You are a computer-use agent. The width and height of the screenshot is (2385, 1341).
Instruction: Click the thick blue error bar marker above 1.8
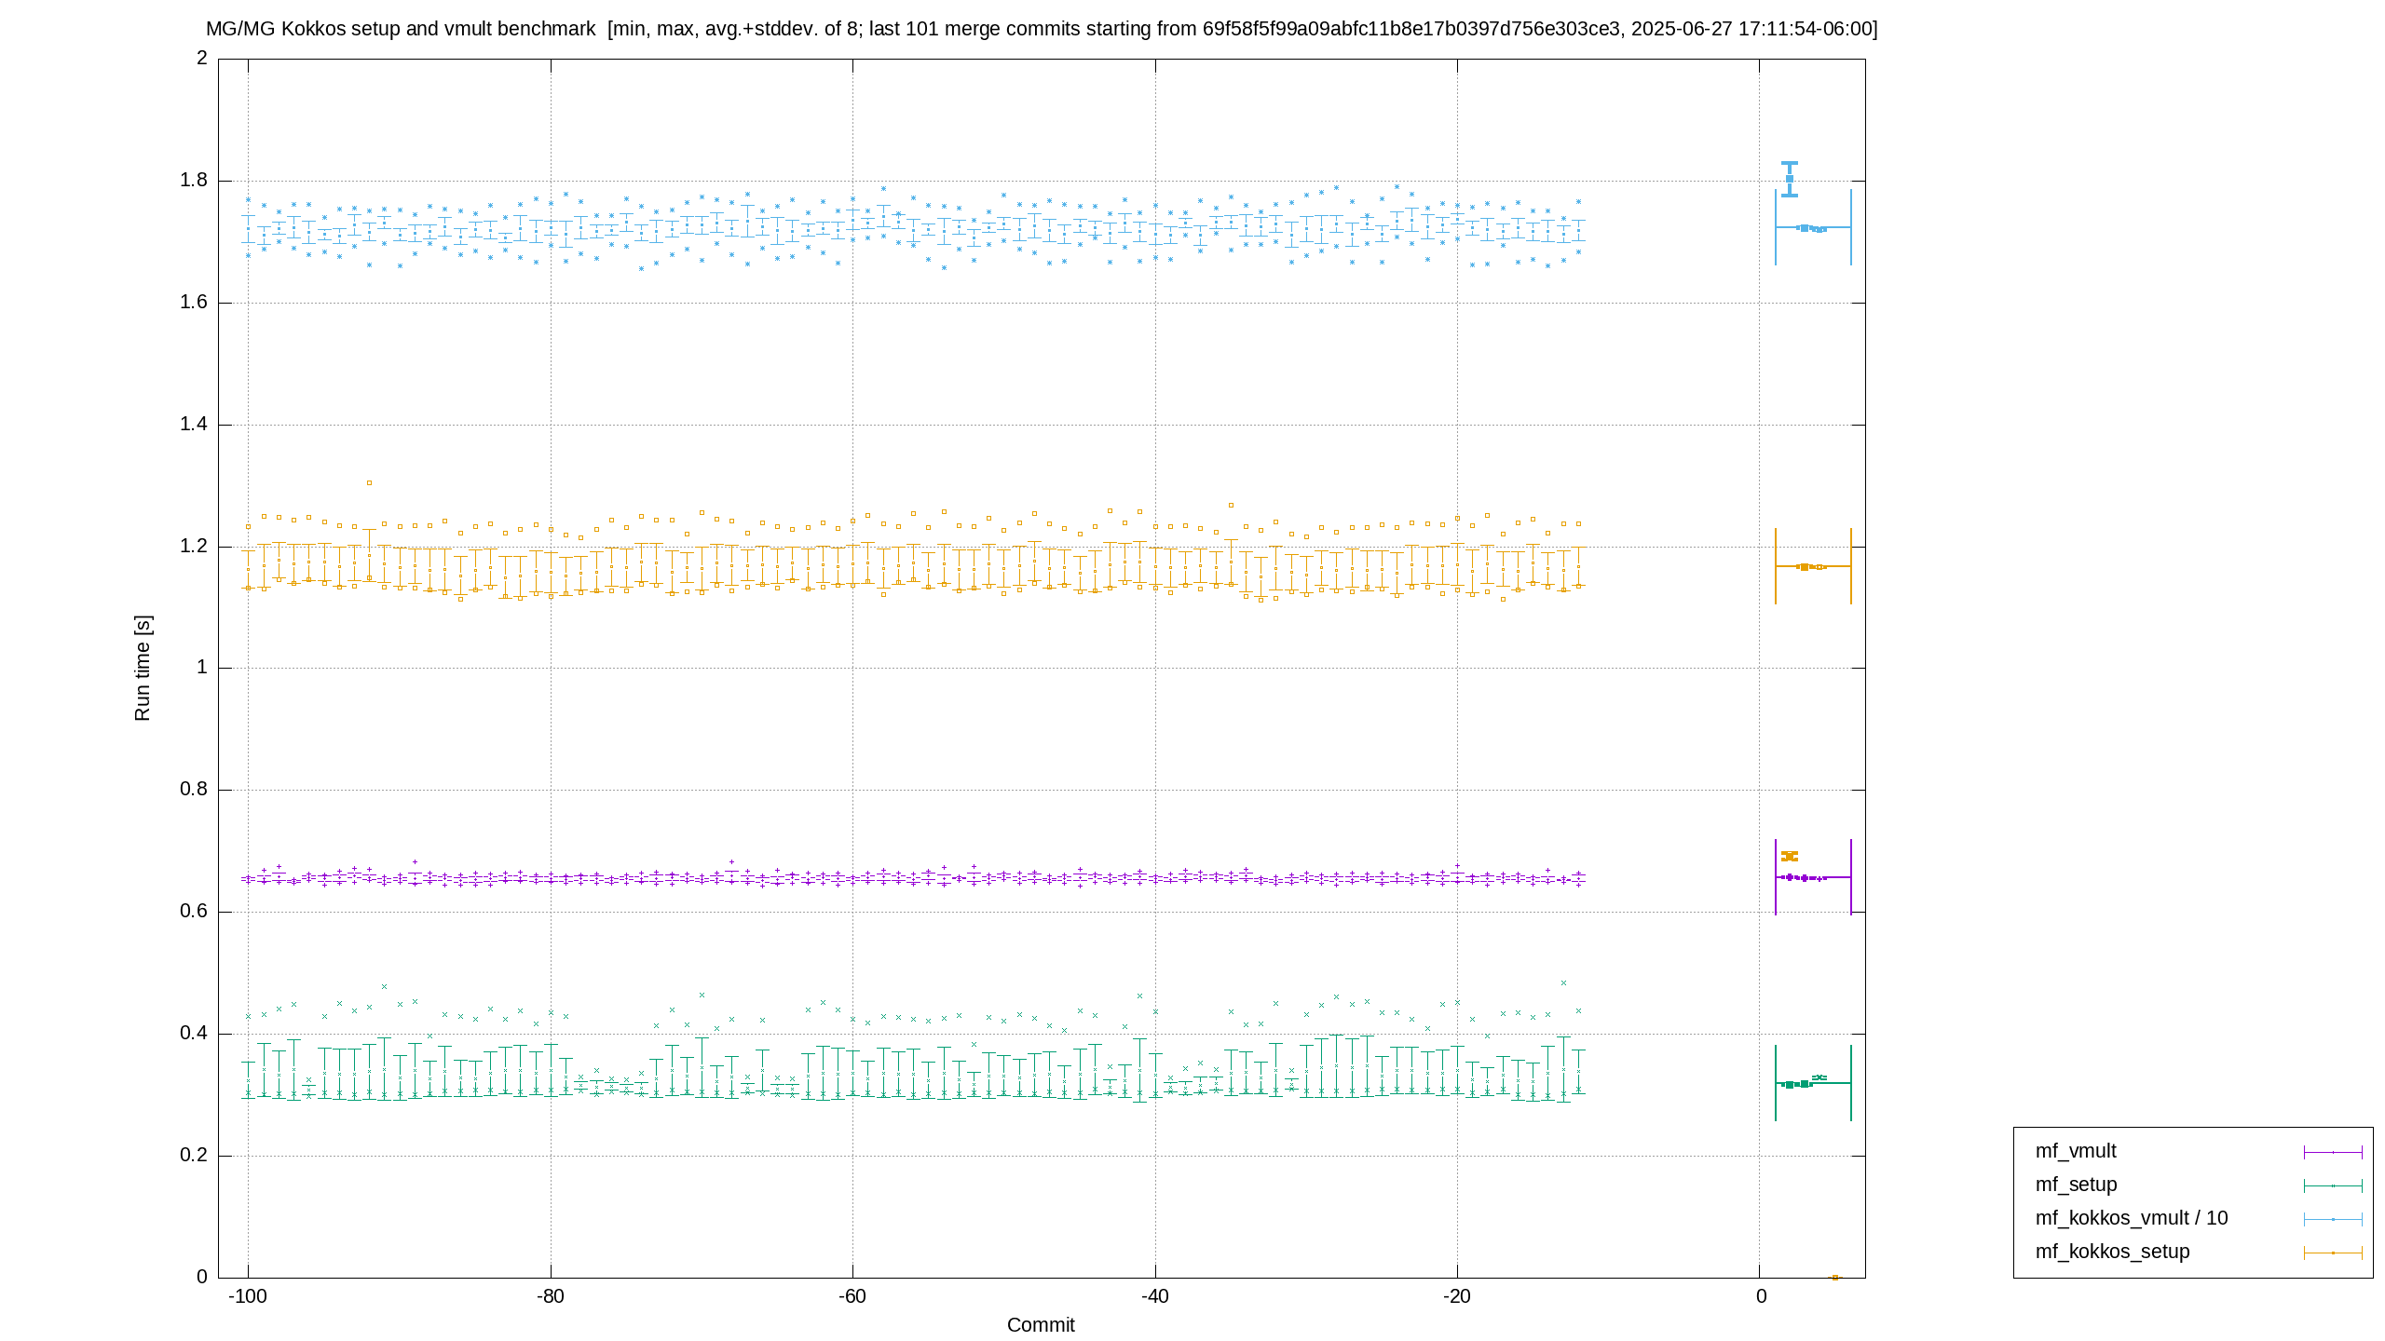(1790, 179)
